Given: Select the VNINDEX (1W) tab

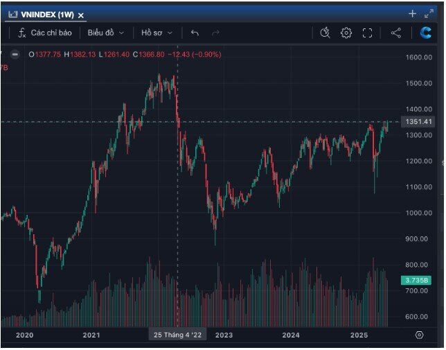Looking at the screenshot, I should (x=47, y=15).
